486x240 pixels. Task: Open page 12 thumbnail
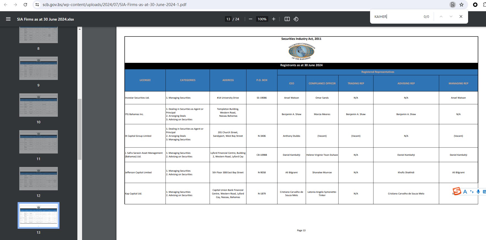point(39,178)
